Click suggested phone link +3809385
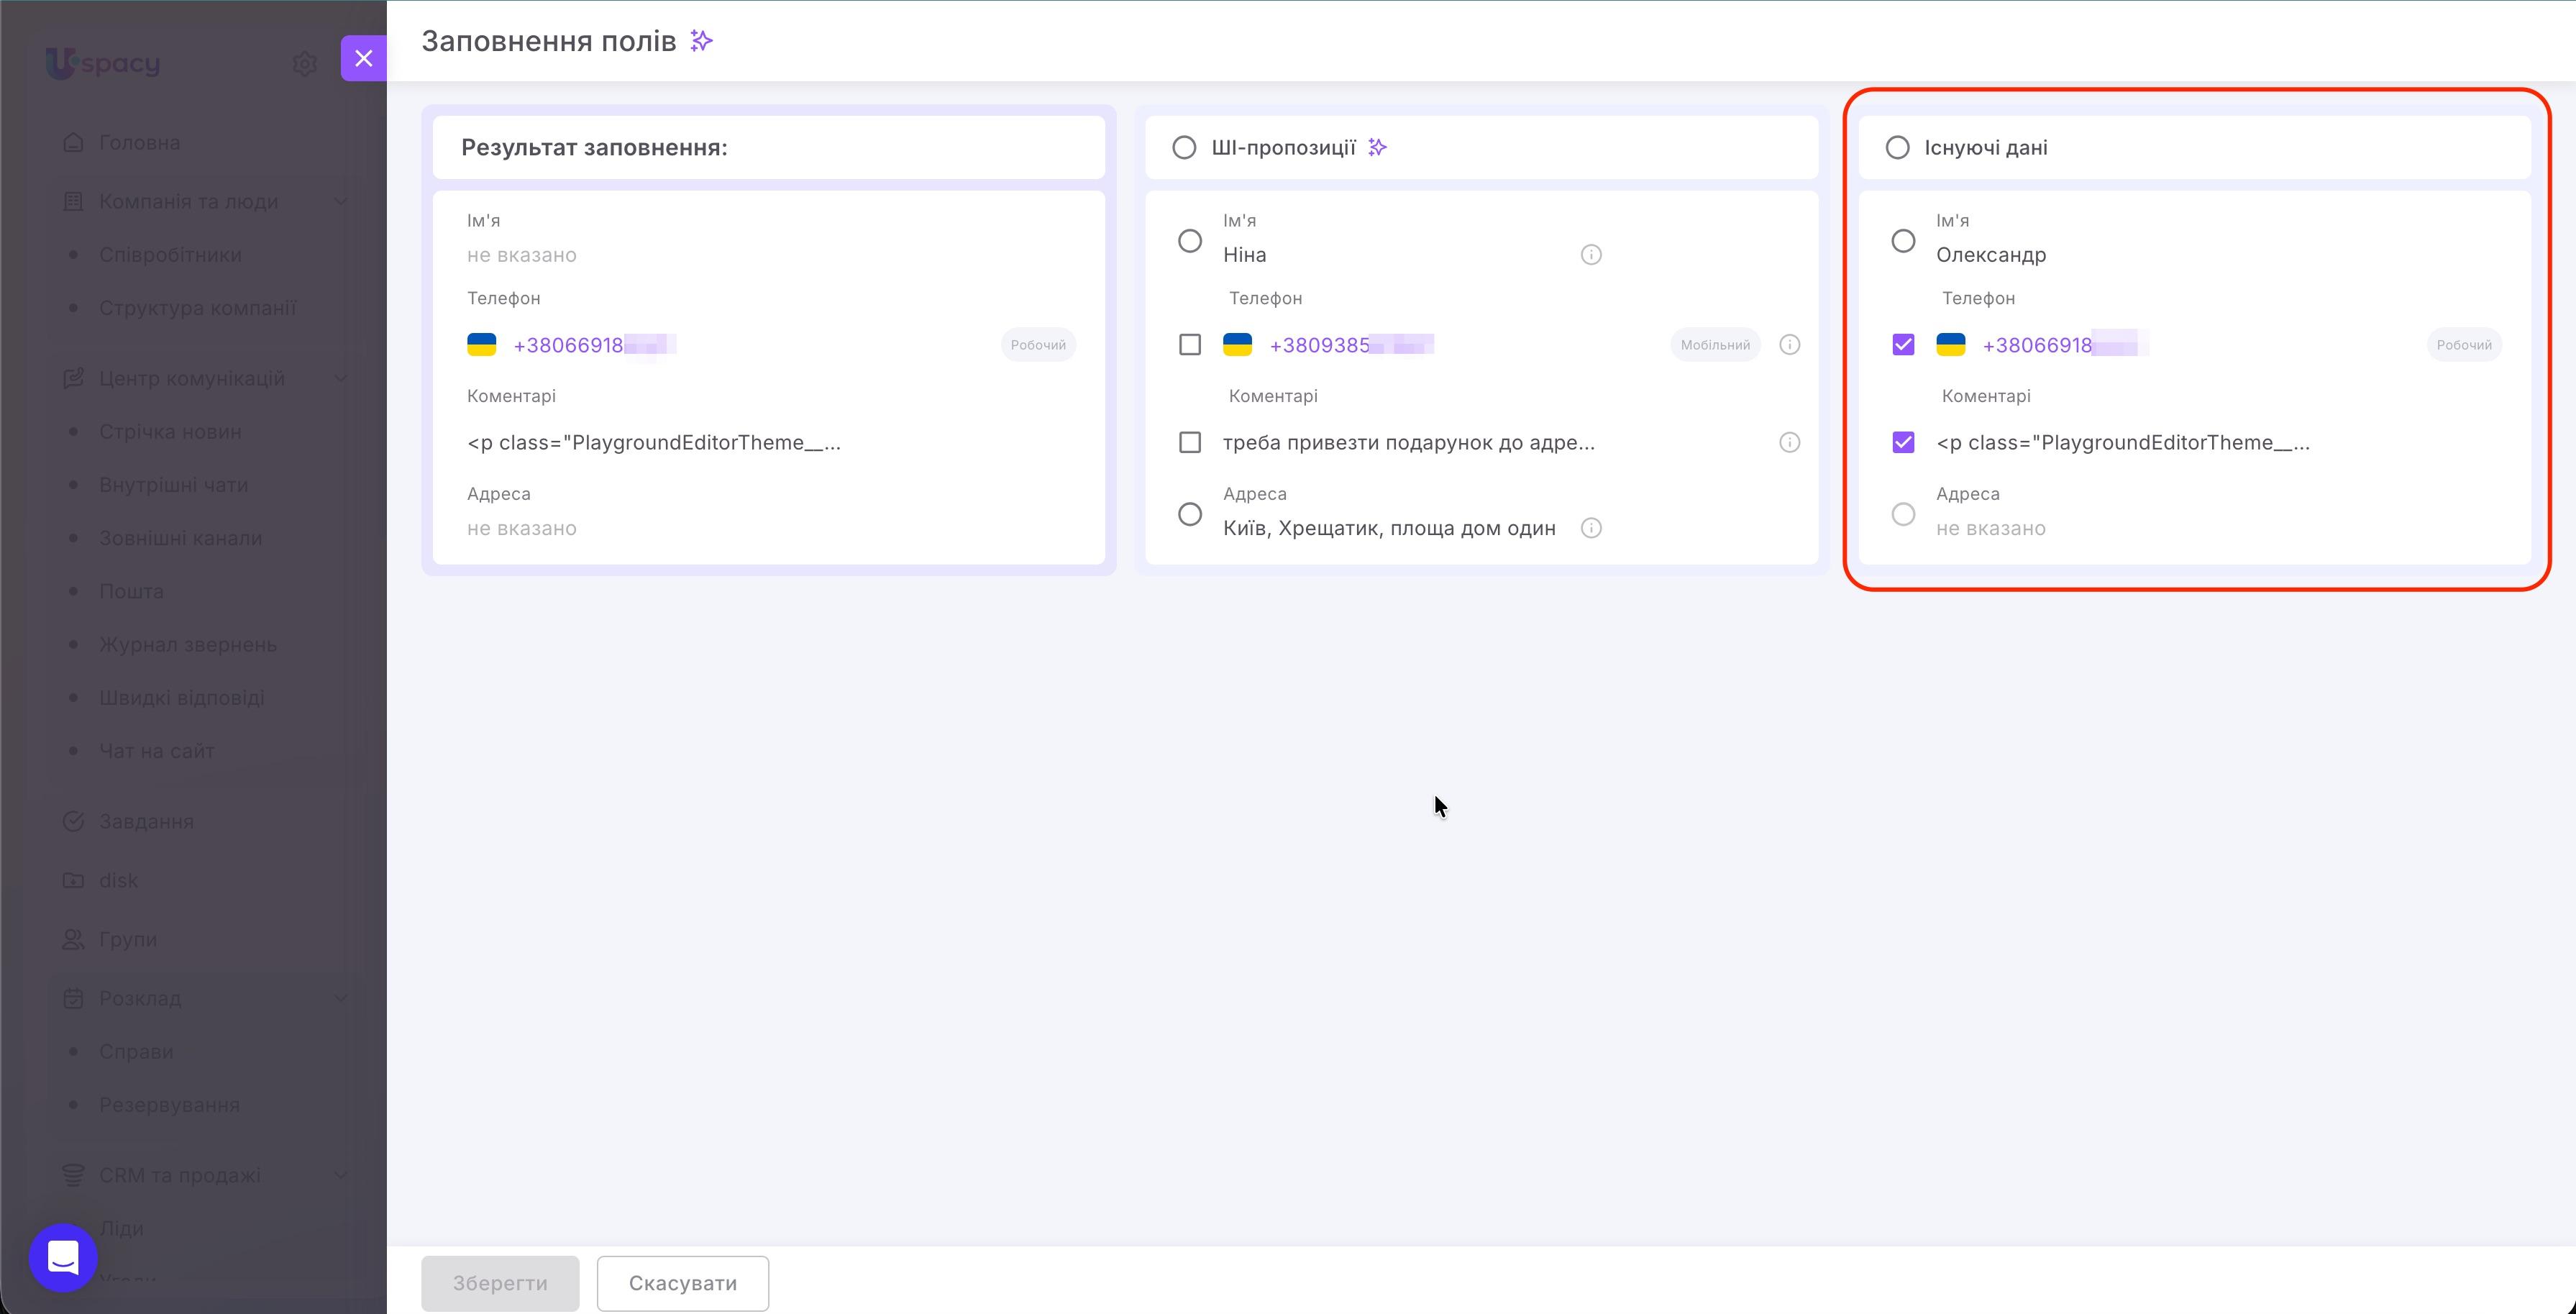 point(1351,345)
